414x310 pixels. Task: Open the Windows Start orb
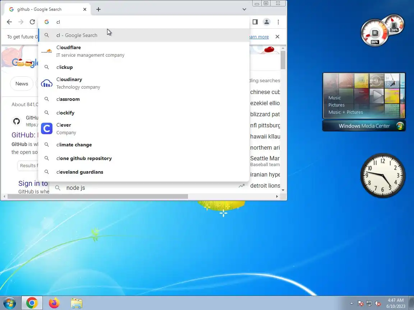[x=9, y=303]
